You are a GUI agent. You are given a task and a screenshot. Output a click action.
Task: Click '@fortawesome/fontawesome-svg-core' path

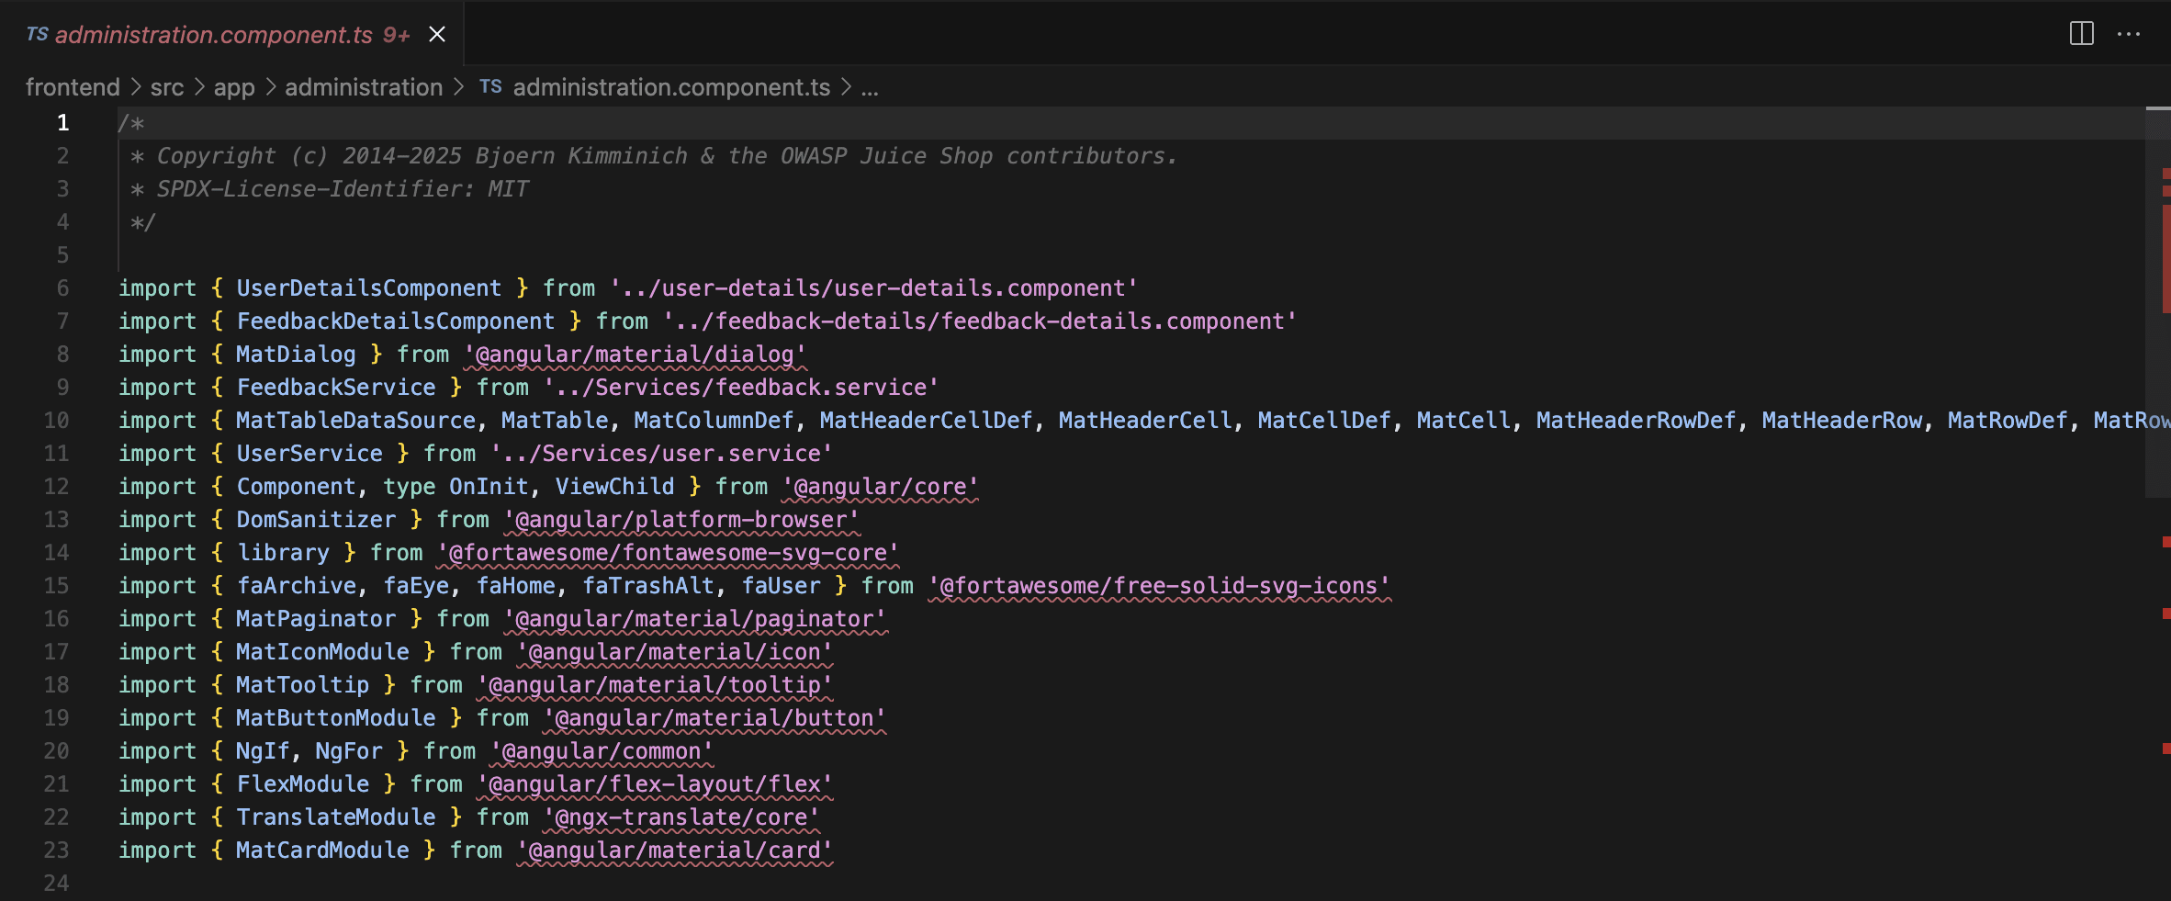point(668,553)
